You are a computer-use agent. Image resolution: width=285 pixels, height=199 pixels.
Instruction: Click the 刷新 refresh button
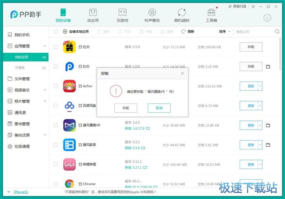coord(188,31)
